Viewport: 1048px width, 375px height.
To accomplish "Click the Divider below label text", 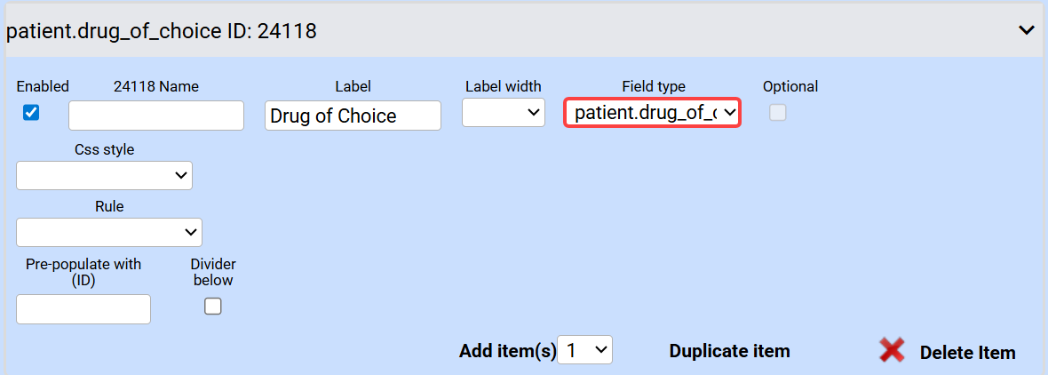I will [x=213, y=272].
